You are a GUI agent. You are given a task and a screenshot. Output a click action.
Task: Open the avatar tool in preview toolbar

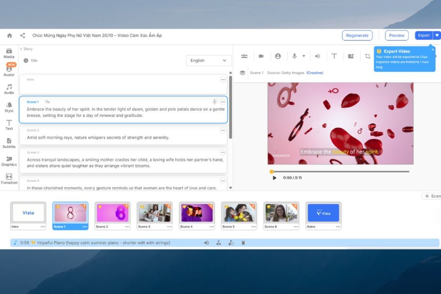(278, 56)
